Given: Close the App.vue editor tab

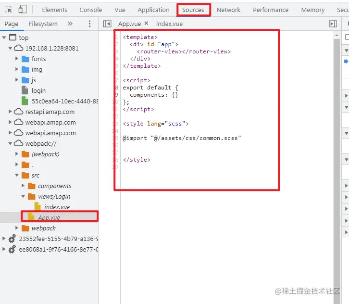Looking at the screenshot, I should click(x=146, y=23).
